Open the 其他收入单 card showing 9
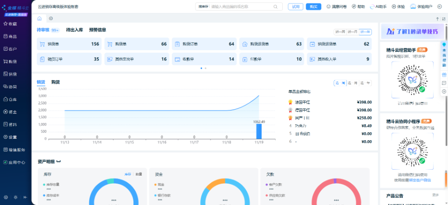The height and width of the screenshot is (205, 448). 339,59
